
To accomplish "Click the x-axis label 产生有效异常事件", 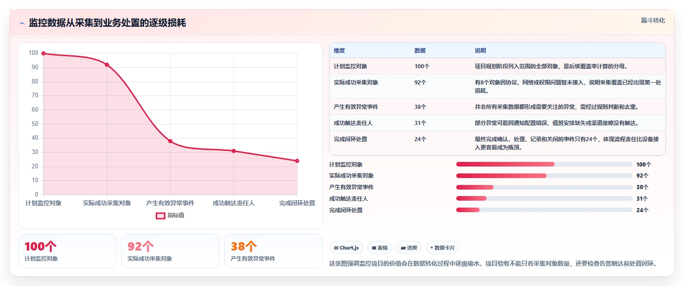I will 170,203.
